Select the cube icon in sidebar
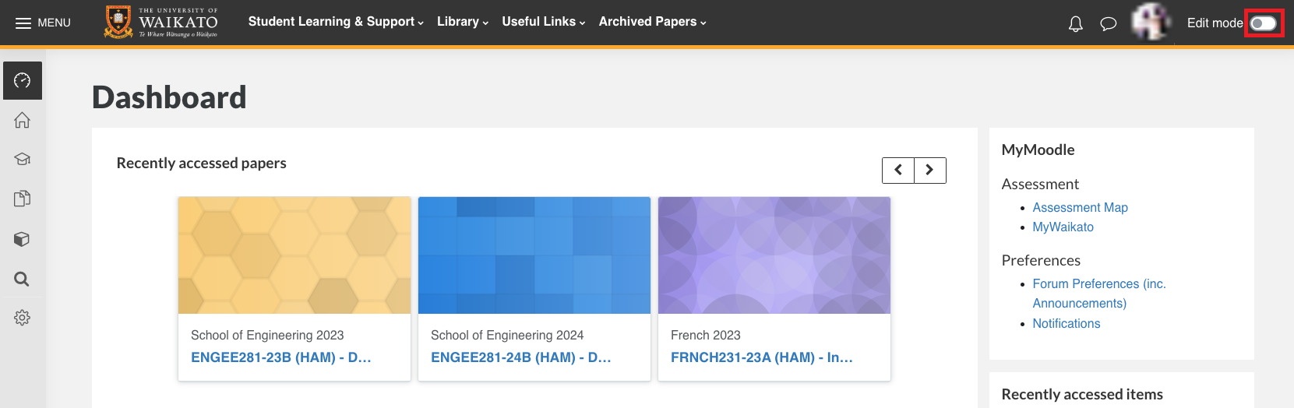The height and width of the screenshot is (408, 1294). pyautogui.click(x=23, y=239)
